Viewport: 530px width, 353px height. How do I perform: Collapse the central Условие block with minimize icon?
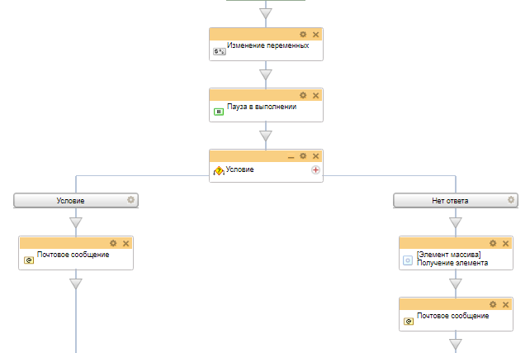[x=291, y=156]
